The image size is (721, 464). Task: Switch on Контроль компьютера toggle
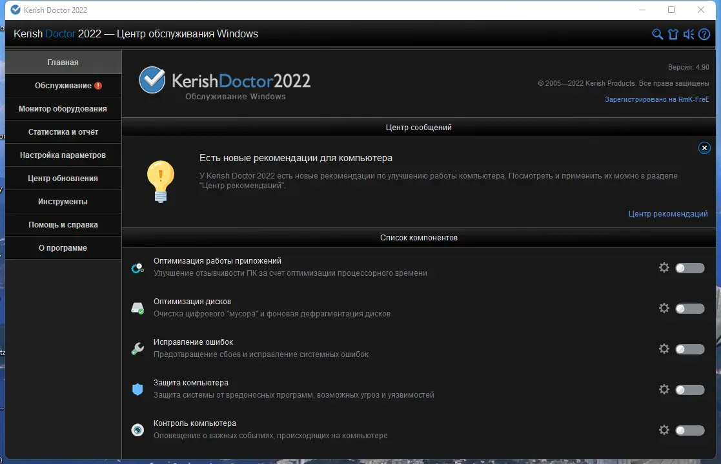pyautogui.click(x=690, y=430)
